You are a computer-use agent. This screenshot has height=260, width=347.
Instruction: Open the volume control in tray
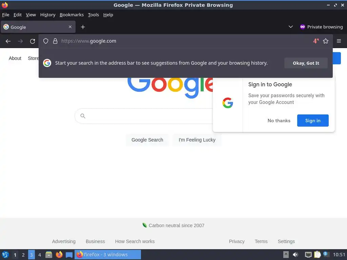[x=295, y=255]
